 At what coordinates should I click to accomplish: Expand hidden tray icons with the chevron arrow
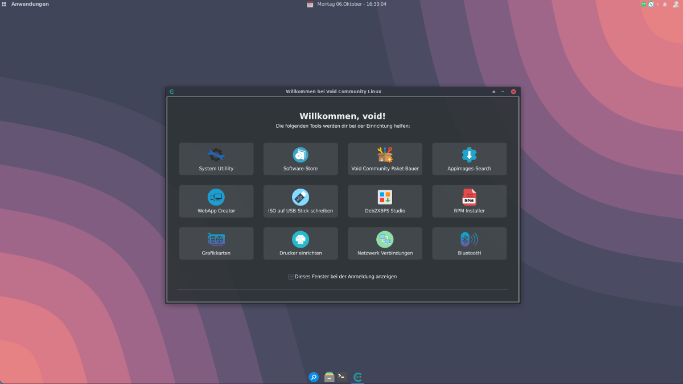[x=658, y=4]
